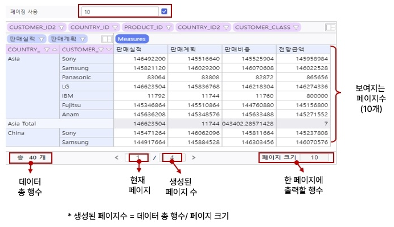Click the filter icon on the 판매실적 chip
Screen dimensions: 394x227
pos(42,39)
